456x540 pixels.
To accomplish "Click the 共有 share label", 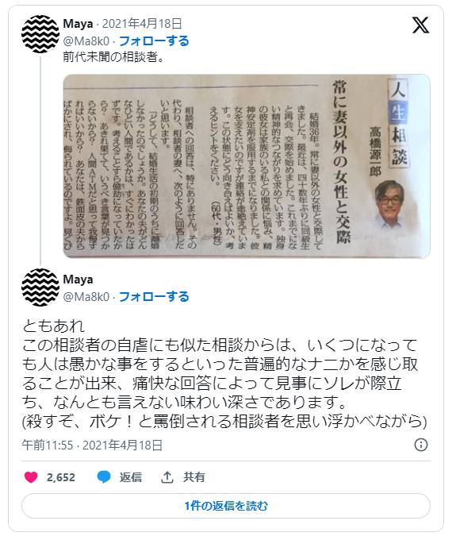I will point(194,477).
